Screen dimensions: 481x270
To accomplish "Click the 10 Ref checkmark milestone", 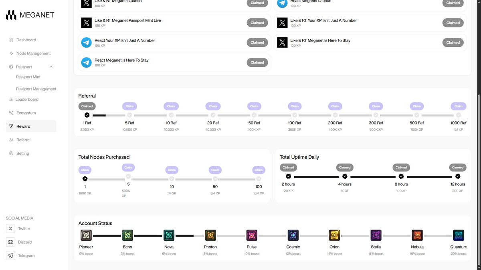I will (x=171, y=115).
